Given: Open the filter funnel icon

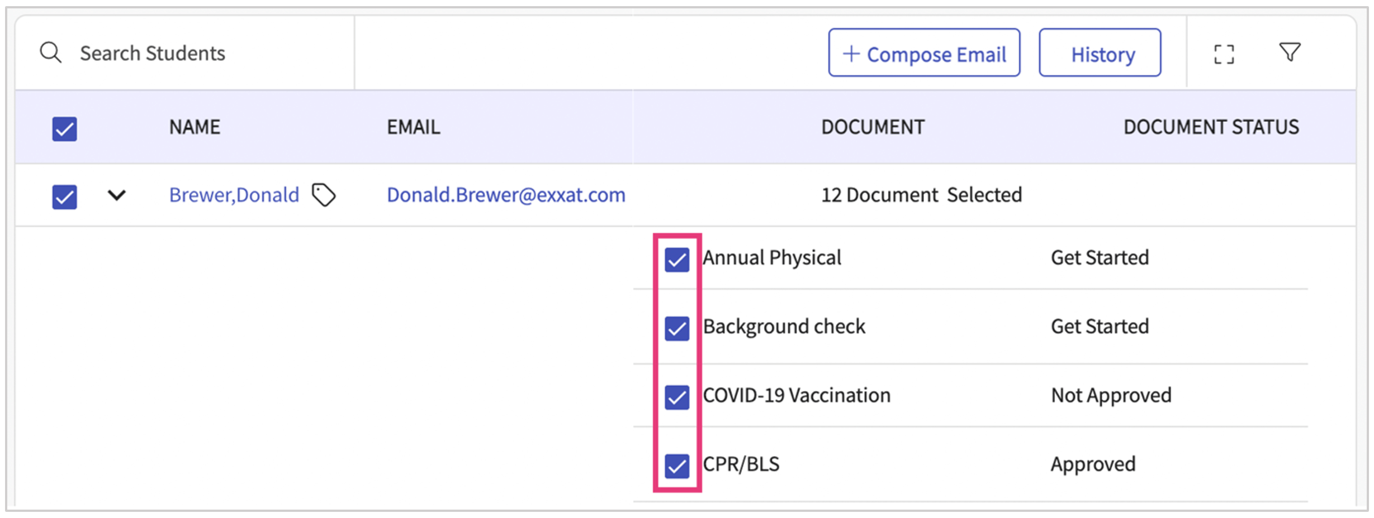Looking at the screenshot, I should coord(1290,52).
